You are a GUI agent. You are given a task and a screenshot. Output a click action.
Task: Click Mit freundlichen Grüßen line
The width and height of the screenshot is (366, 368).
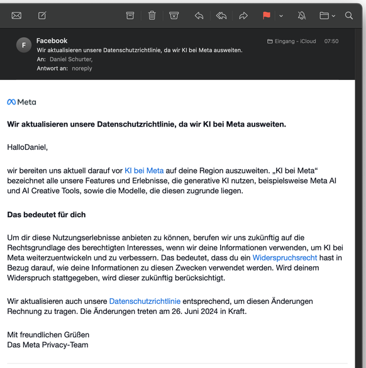[x=48, y=335]
